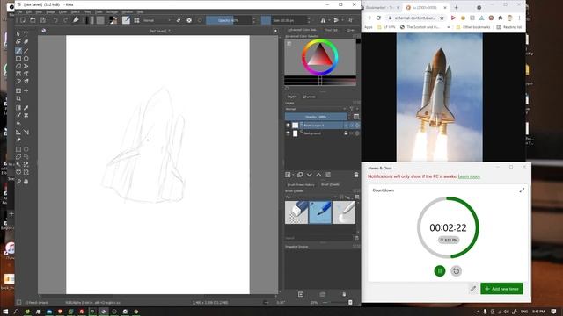The height and width of the screenshot is (316, 563).
Task: Reload the Chrome page
Action: [378, 18]
